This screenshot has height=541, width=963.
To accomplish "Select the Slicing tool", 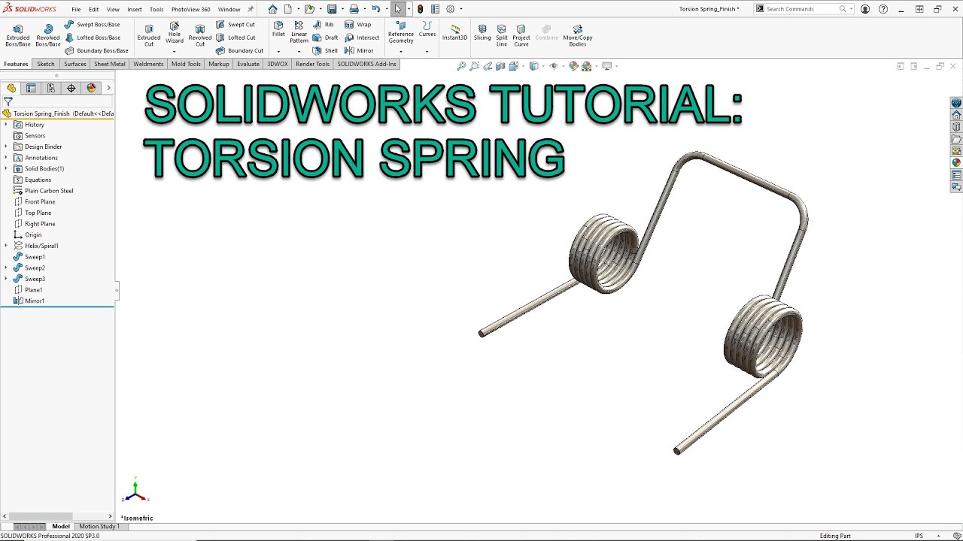I will pyautogui.click(x=482, y=32).
